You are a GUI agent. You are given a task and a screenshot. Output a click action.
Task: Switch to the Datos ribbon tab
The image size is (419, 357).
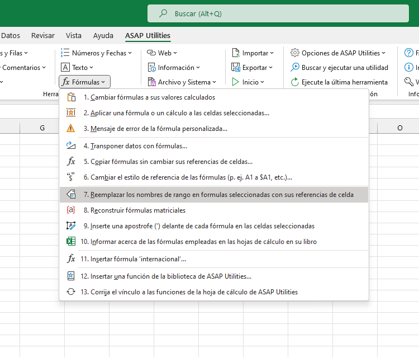[x=11, y=35]
